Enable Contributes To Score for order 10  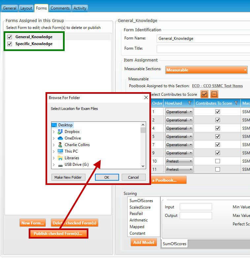pyautogui.click(x=217, y=161)
